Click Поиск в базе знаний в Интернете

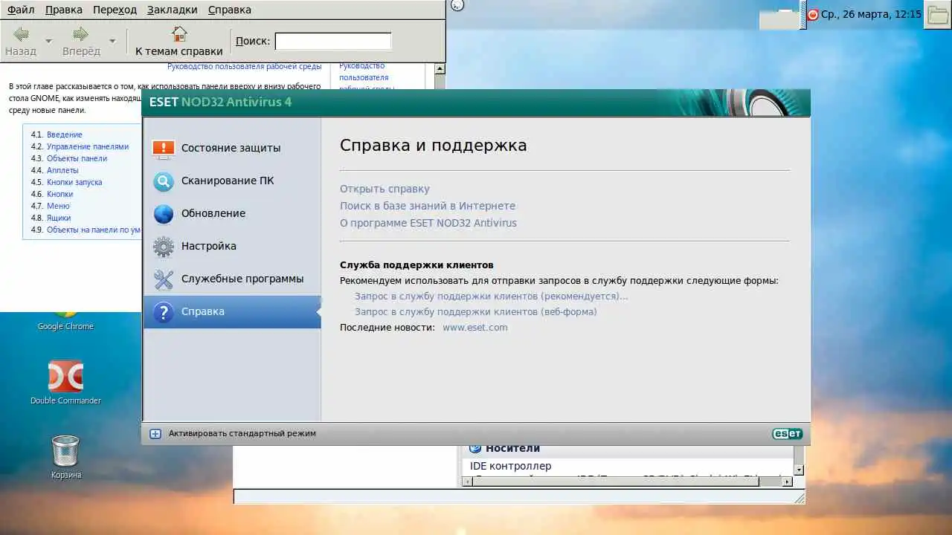coord(428,206)
